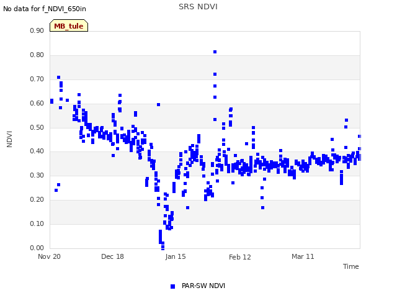Click the 0.90 y-axis tick label
397x298 pixels.
click(x=37, y=30)
